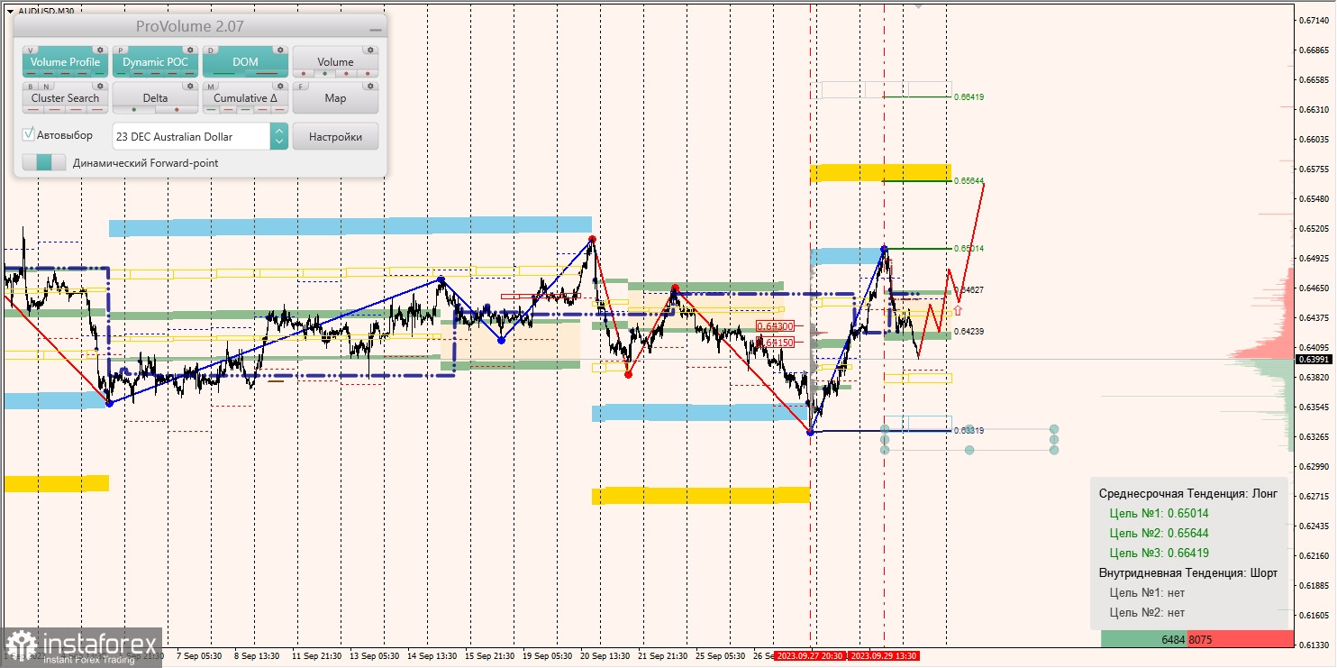This screenshot has width=1337, height=668.
Task: Select current price label 0.63991
Action: (x=1314, y=360)
